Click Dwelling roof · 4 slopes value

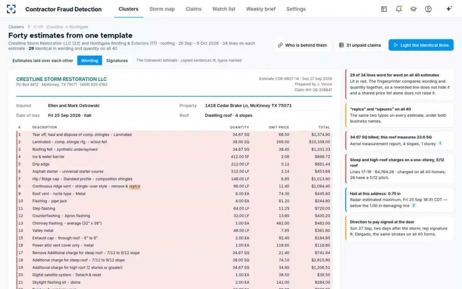point(229,116)
